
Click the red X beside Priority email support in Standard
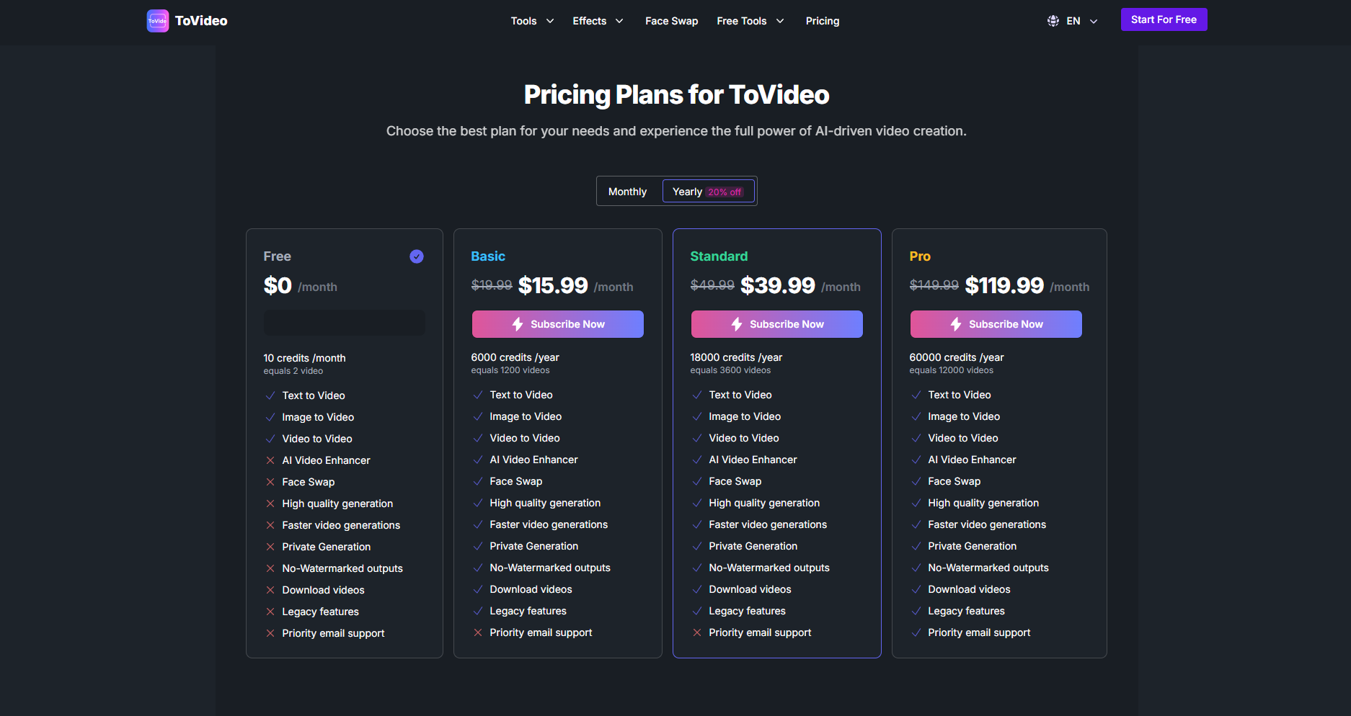coord(697,632)
